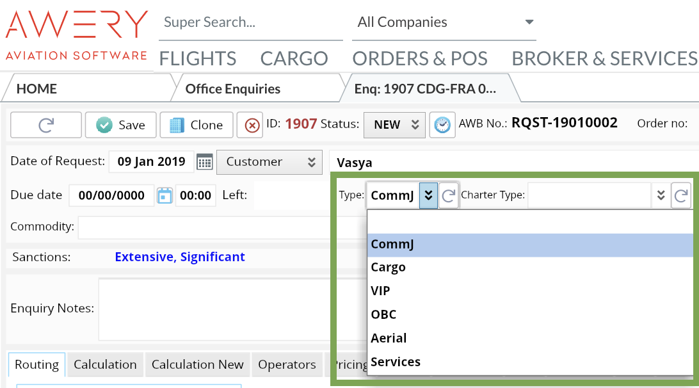This screenshot has width=699, height=388.
Task: Reset the Type field with refresh icon
Action: click(x=449, y=195)
